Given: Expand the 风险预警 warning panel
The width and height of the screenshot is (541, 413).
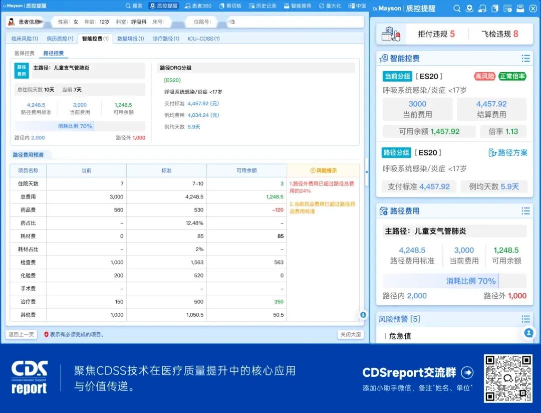Looking at the screenshot, I should click(x=526, y=319).
